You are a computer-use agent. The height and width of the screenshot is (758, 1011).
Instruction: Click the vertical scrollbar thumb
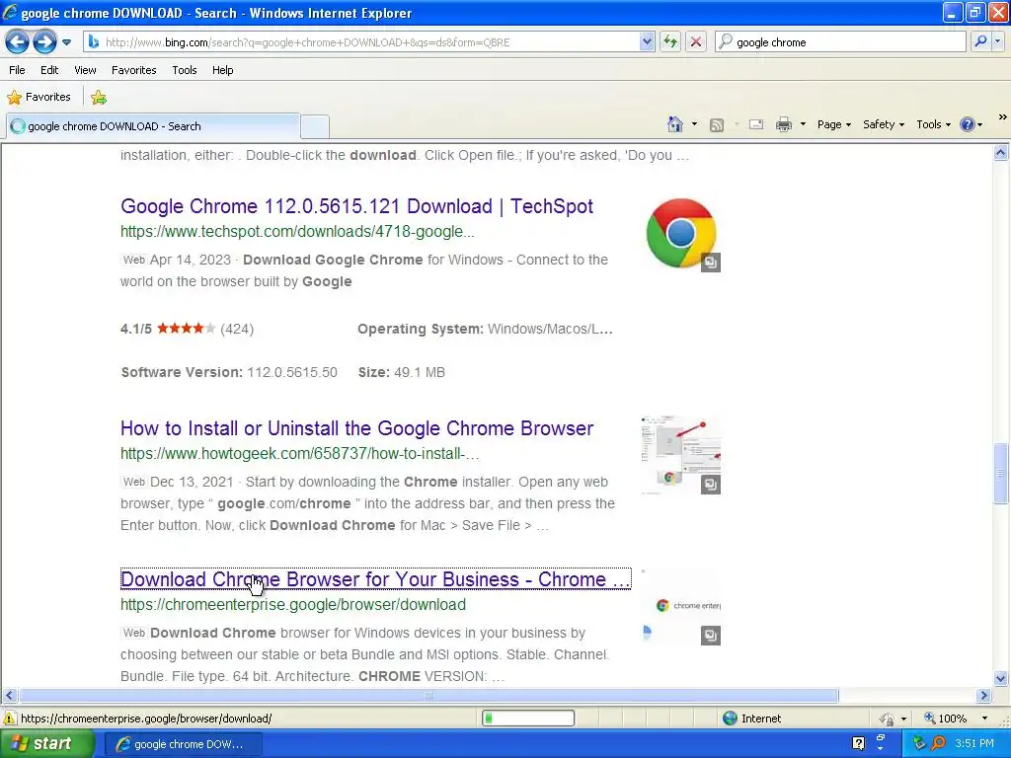coord(1001,474)
